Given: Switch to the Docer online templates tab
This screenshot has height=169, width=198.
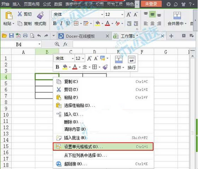Looking at the screenshot, I should pos(80,36).
